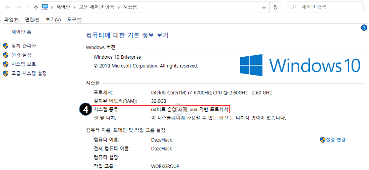Expand chevron after 제어판 breadcrumb
The height and width of the screenshot is (170, 369).
tap(75, 7)
